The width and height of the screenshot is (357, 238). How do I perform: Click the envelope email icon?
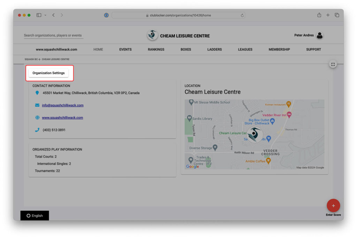[x=37, y=105]
